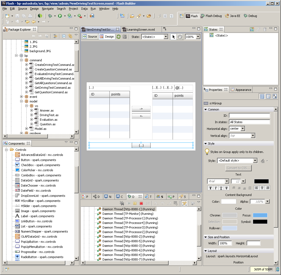Click the New file toolbar icon
The width and height of the screenshot is (281, 275).
[7, 16]
